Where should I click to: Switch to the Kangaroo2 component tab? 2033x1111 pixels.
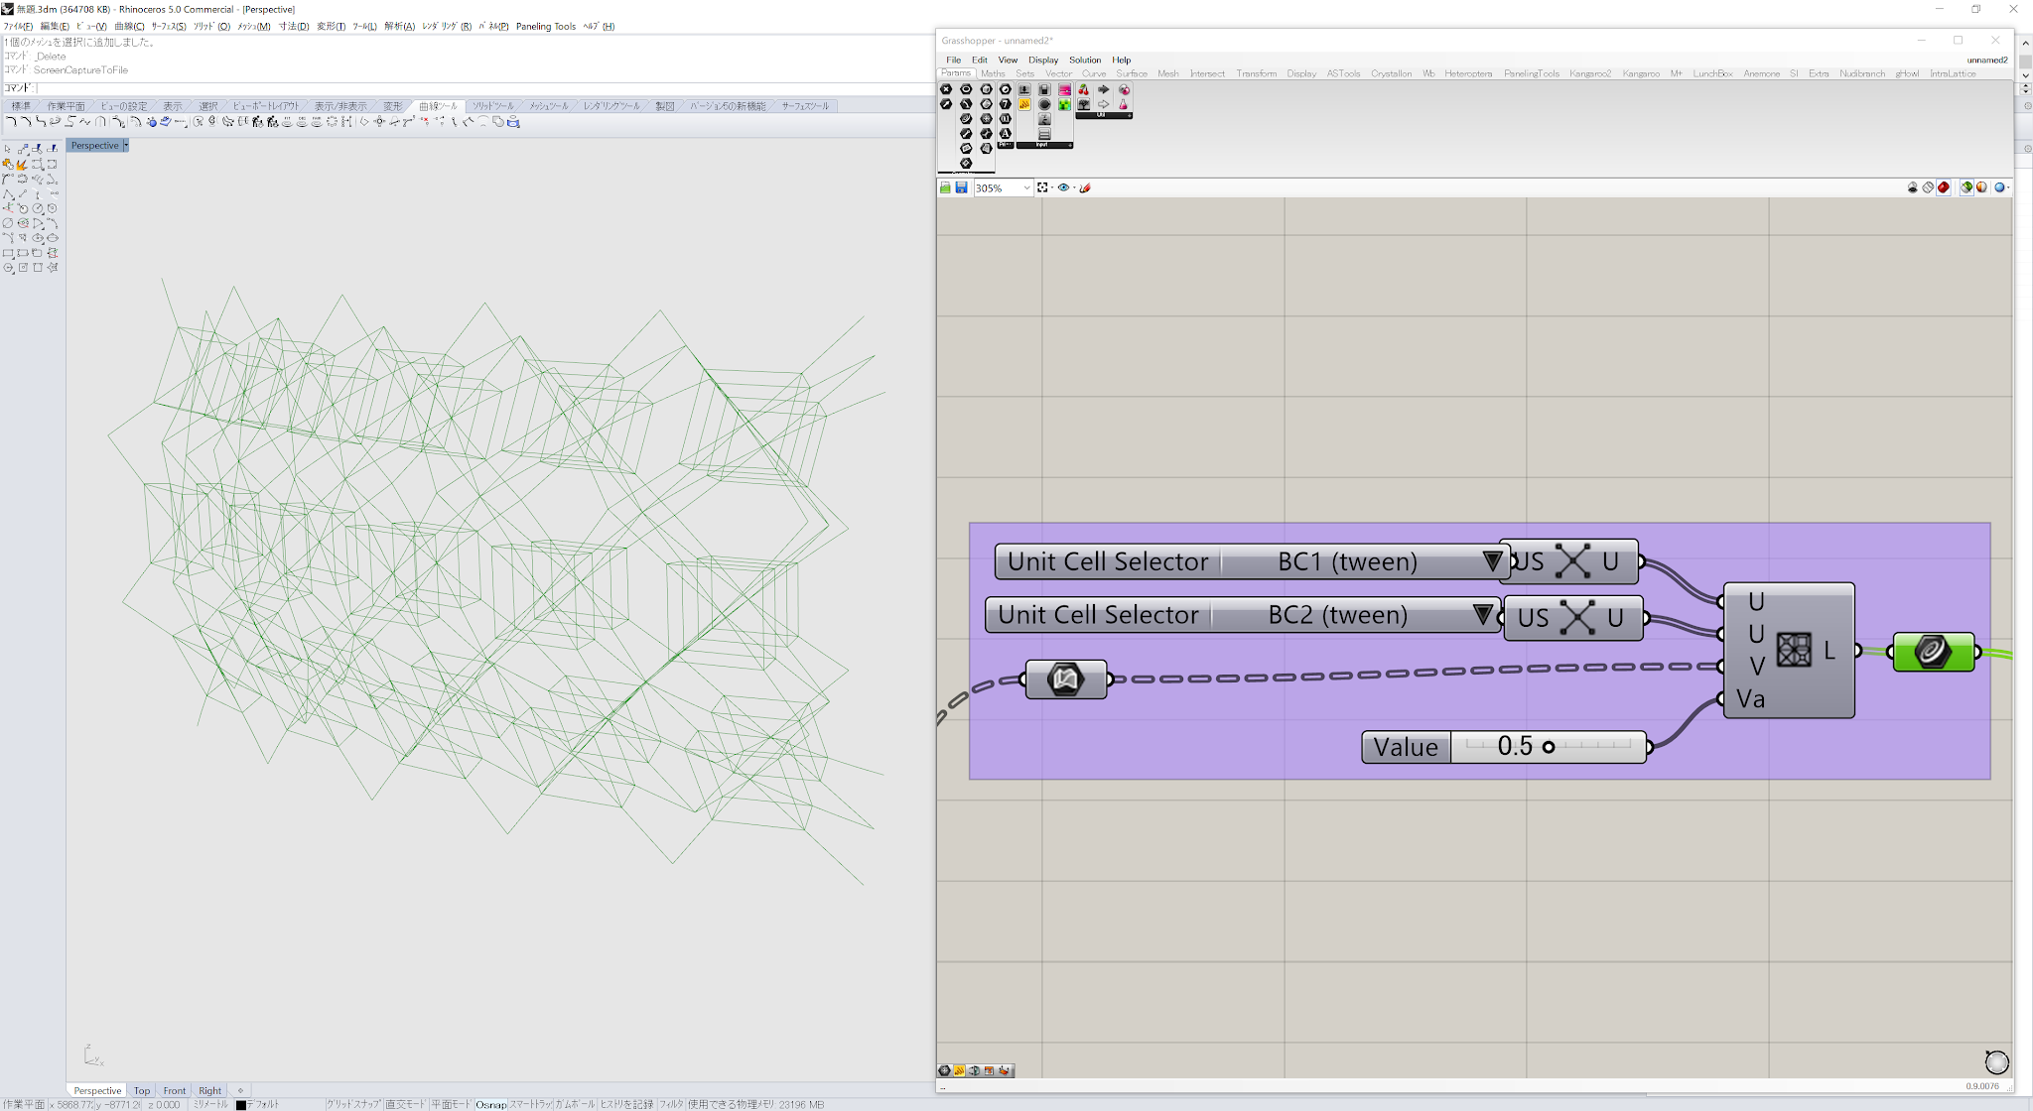[1590, 72]
